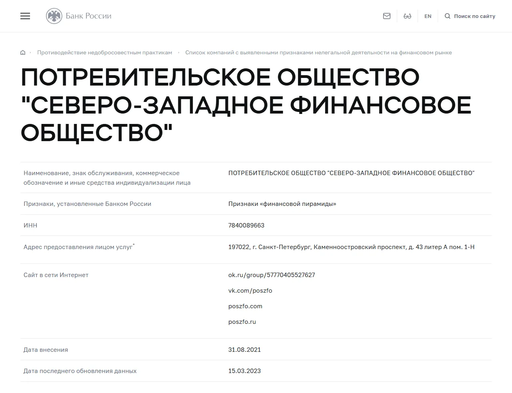Click the Признаки «финансовой пирамиды» value
The height and width of the screenshot is (393, 512).
coord(282,204)
